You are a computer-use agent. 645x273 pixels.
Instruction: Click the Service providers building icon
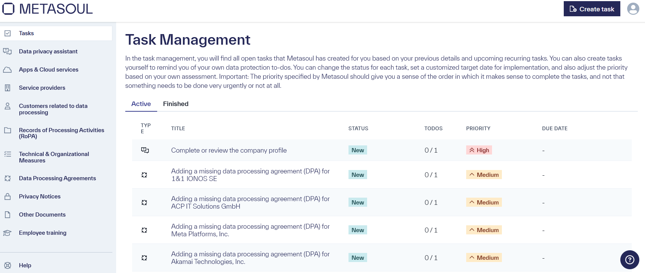8,88
